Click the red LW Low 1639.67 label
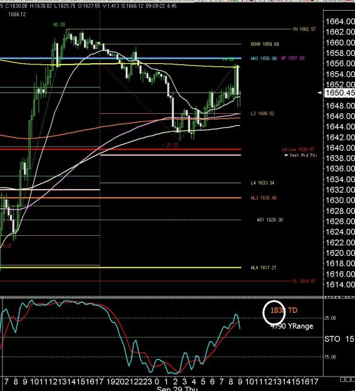 coord(298,150)
